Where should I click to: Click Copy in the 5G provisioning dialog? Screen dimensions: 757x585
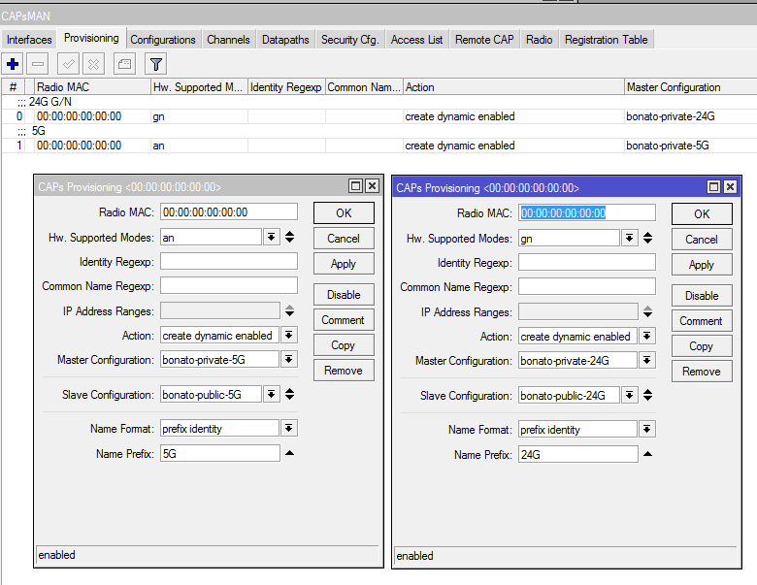344,345
